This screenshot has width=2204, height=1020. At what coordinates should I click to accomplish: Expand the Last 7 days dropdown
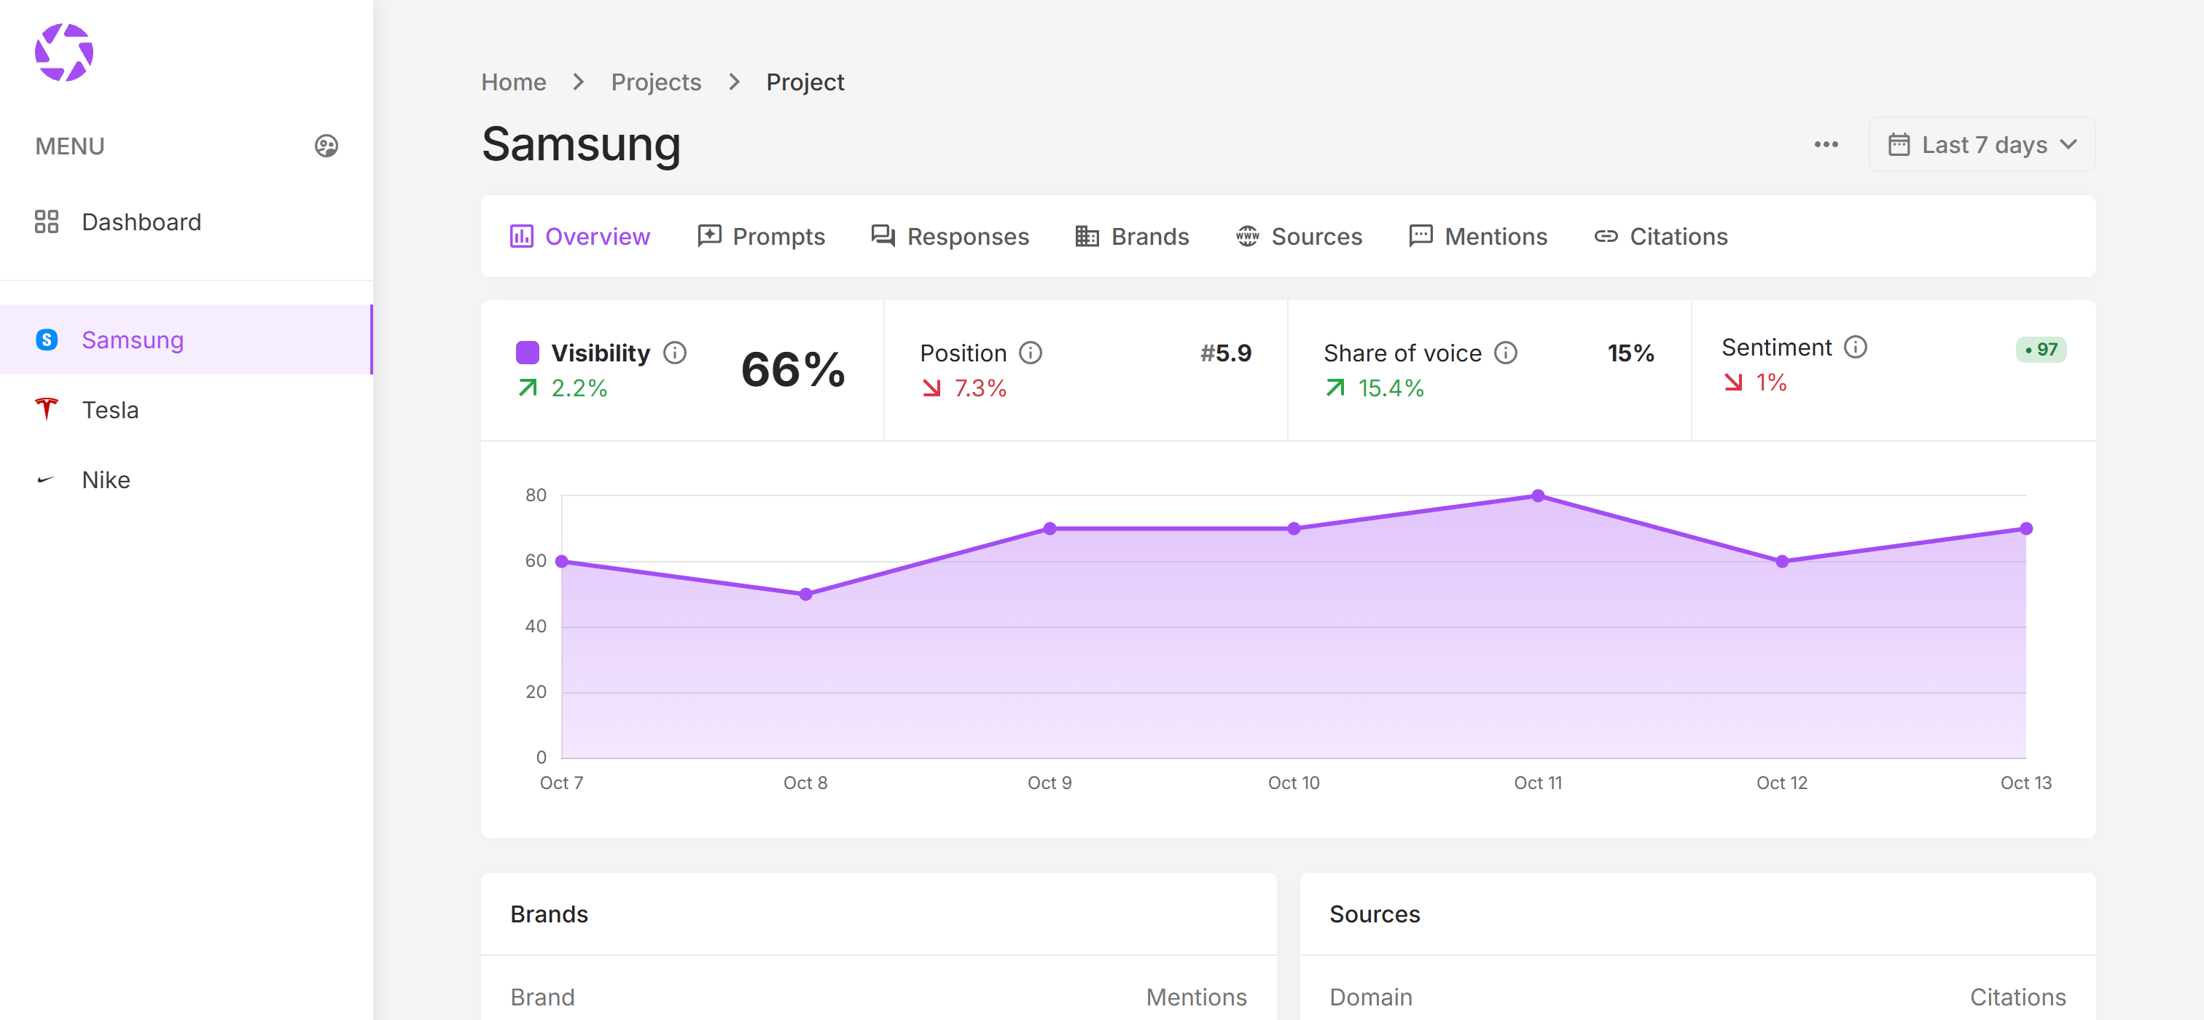pos(1982,144)
